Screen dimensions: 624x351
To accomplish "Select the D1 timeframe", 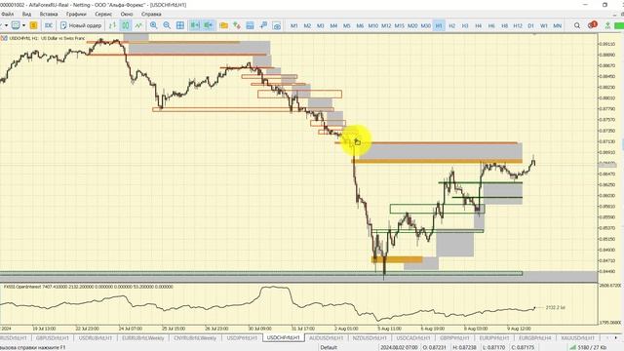I will (x=530, y=25).
